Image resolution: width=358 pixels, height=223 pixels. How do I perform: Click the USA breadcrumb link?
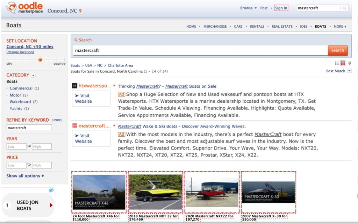coord(88,65)
